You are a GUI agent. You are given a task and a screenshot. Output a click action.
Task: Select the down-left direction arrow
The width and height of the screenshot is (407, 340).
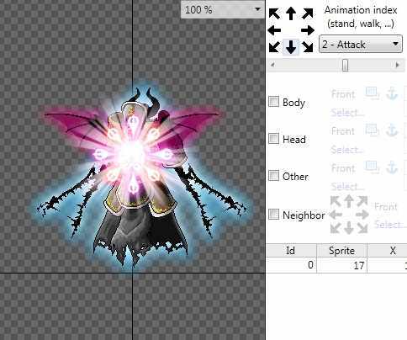pyautogui.click(x=274, y=47)
